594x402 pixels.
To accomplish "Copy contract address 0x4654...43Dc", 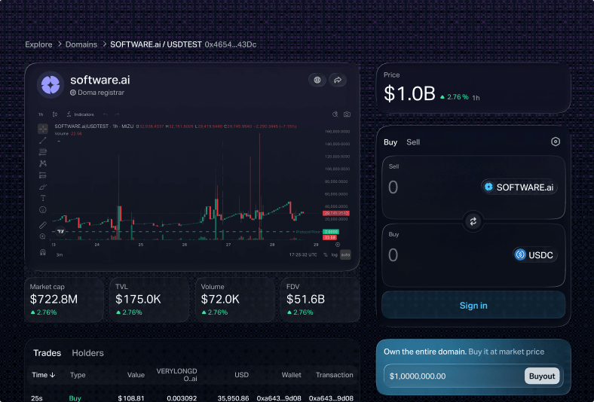I will (231, 44).
